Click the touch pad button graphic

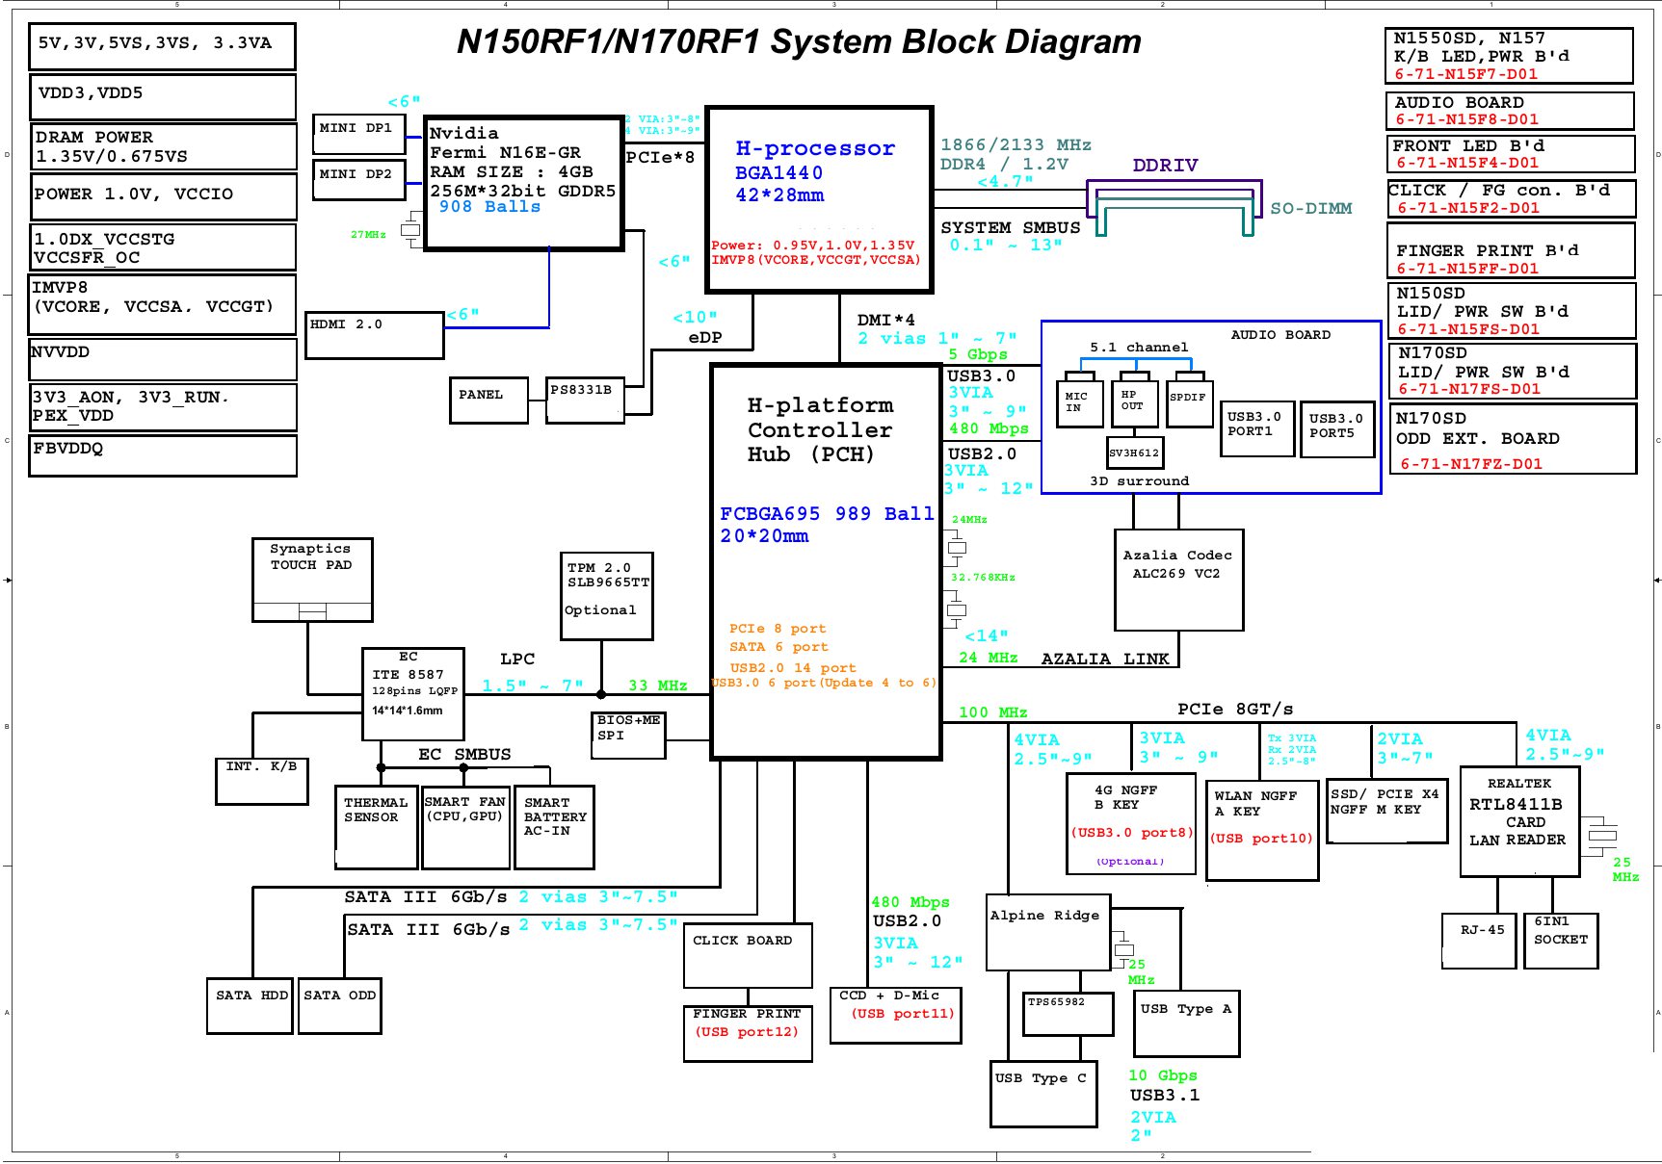pyautogui.click(x=312, y=611)
